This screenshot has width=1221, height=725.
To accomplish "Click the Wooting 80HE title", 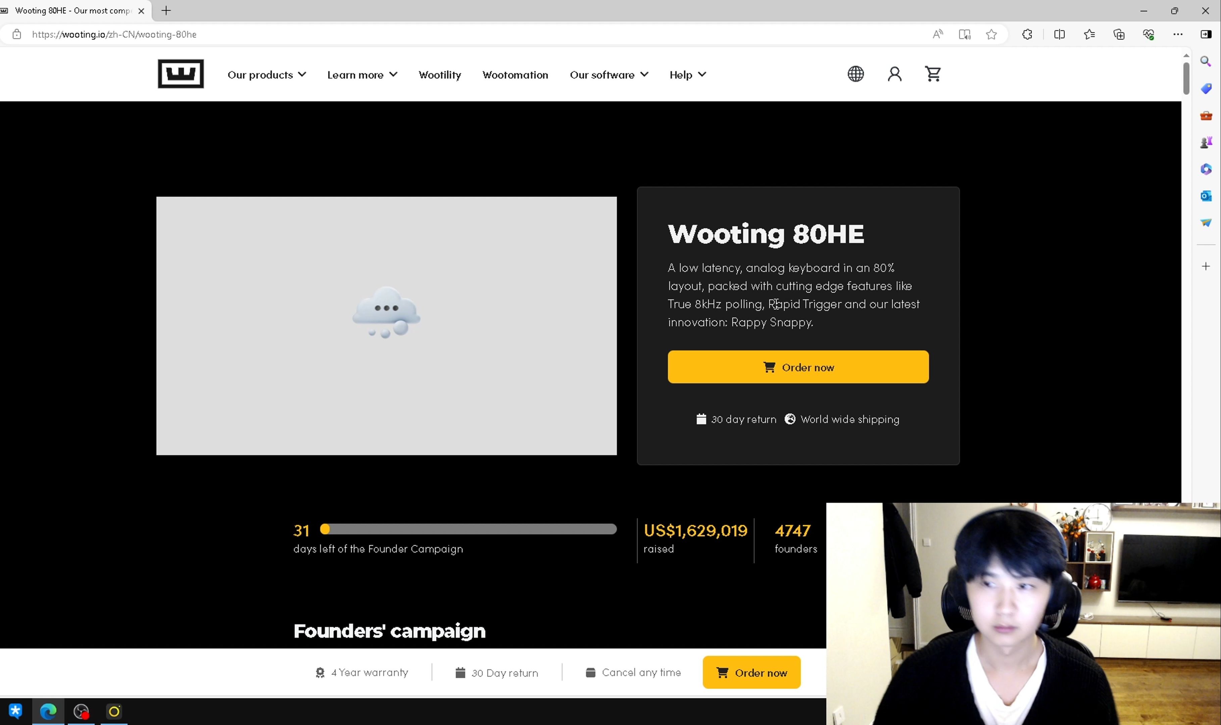I will point(766,234).
